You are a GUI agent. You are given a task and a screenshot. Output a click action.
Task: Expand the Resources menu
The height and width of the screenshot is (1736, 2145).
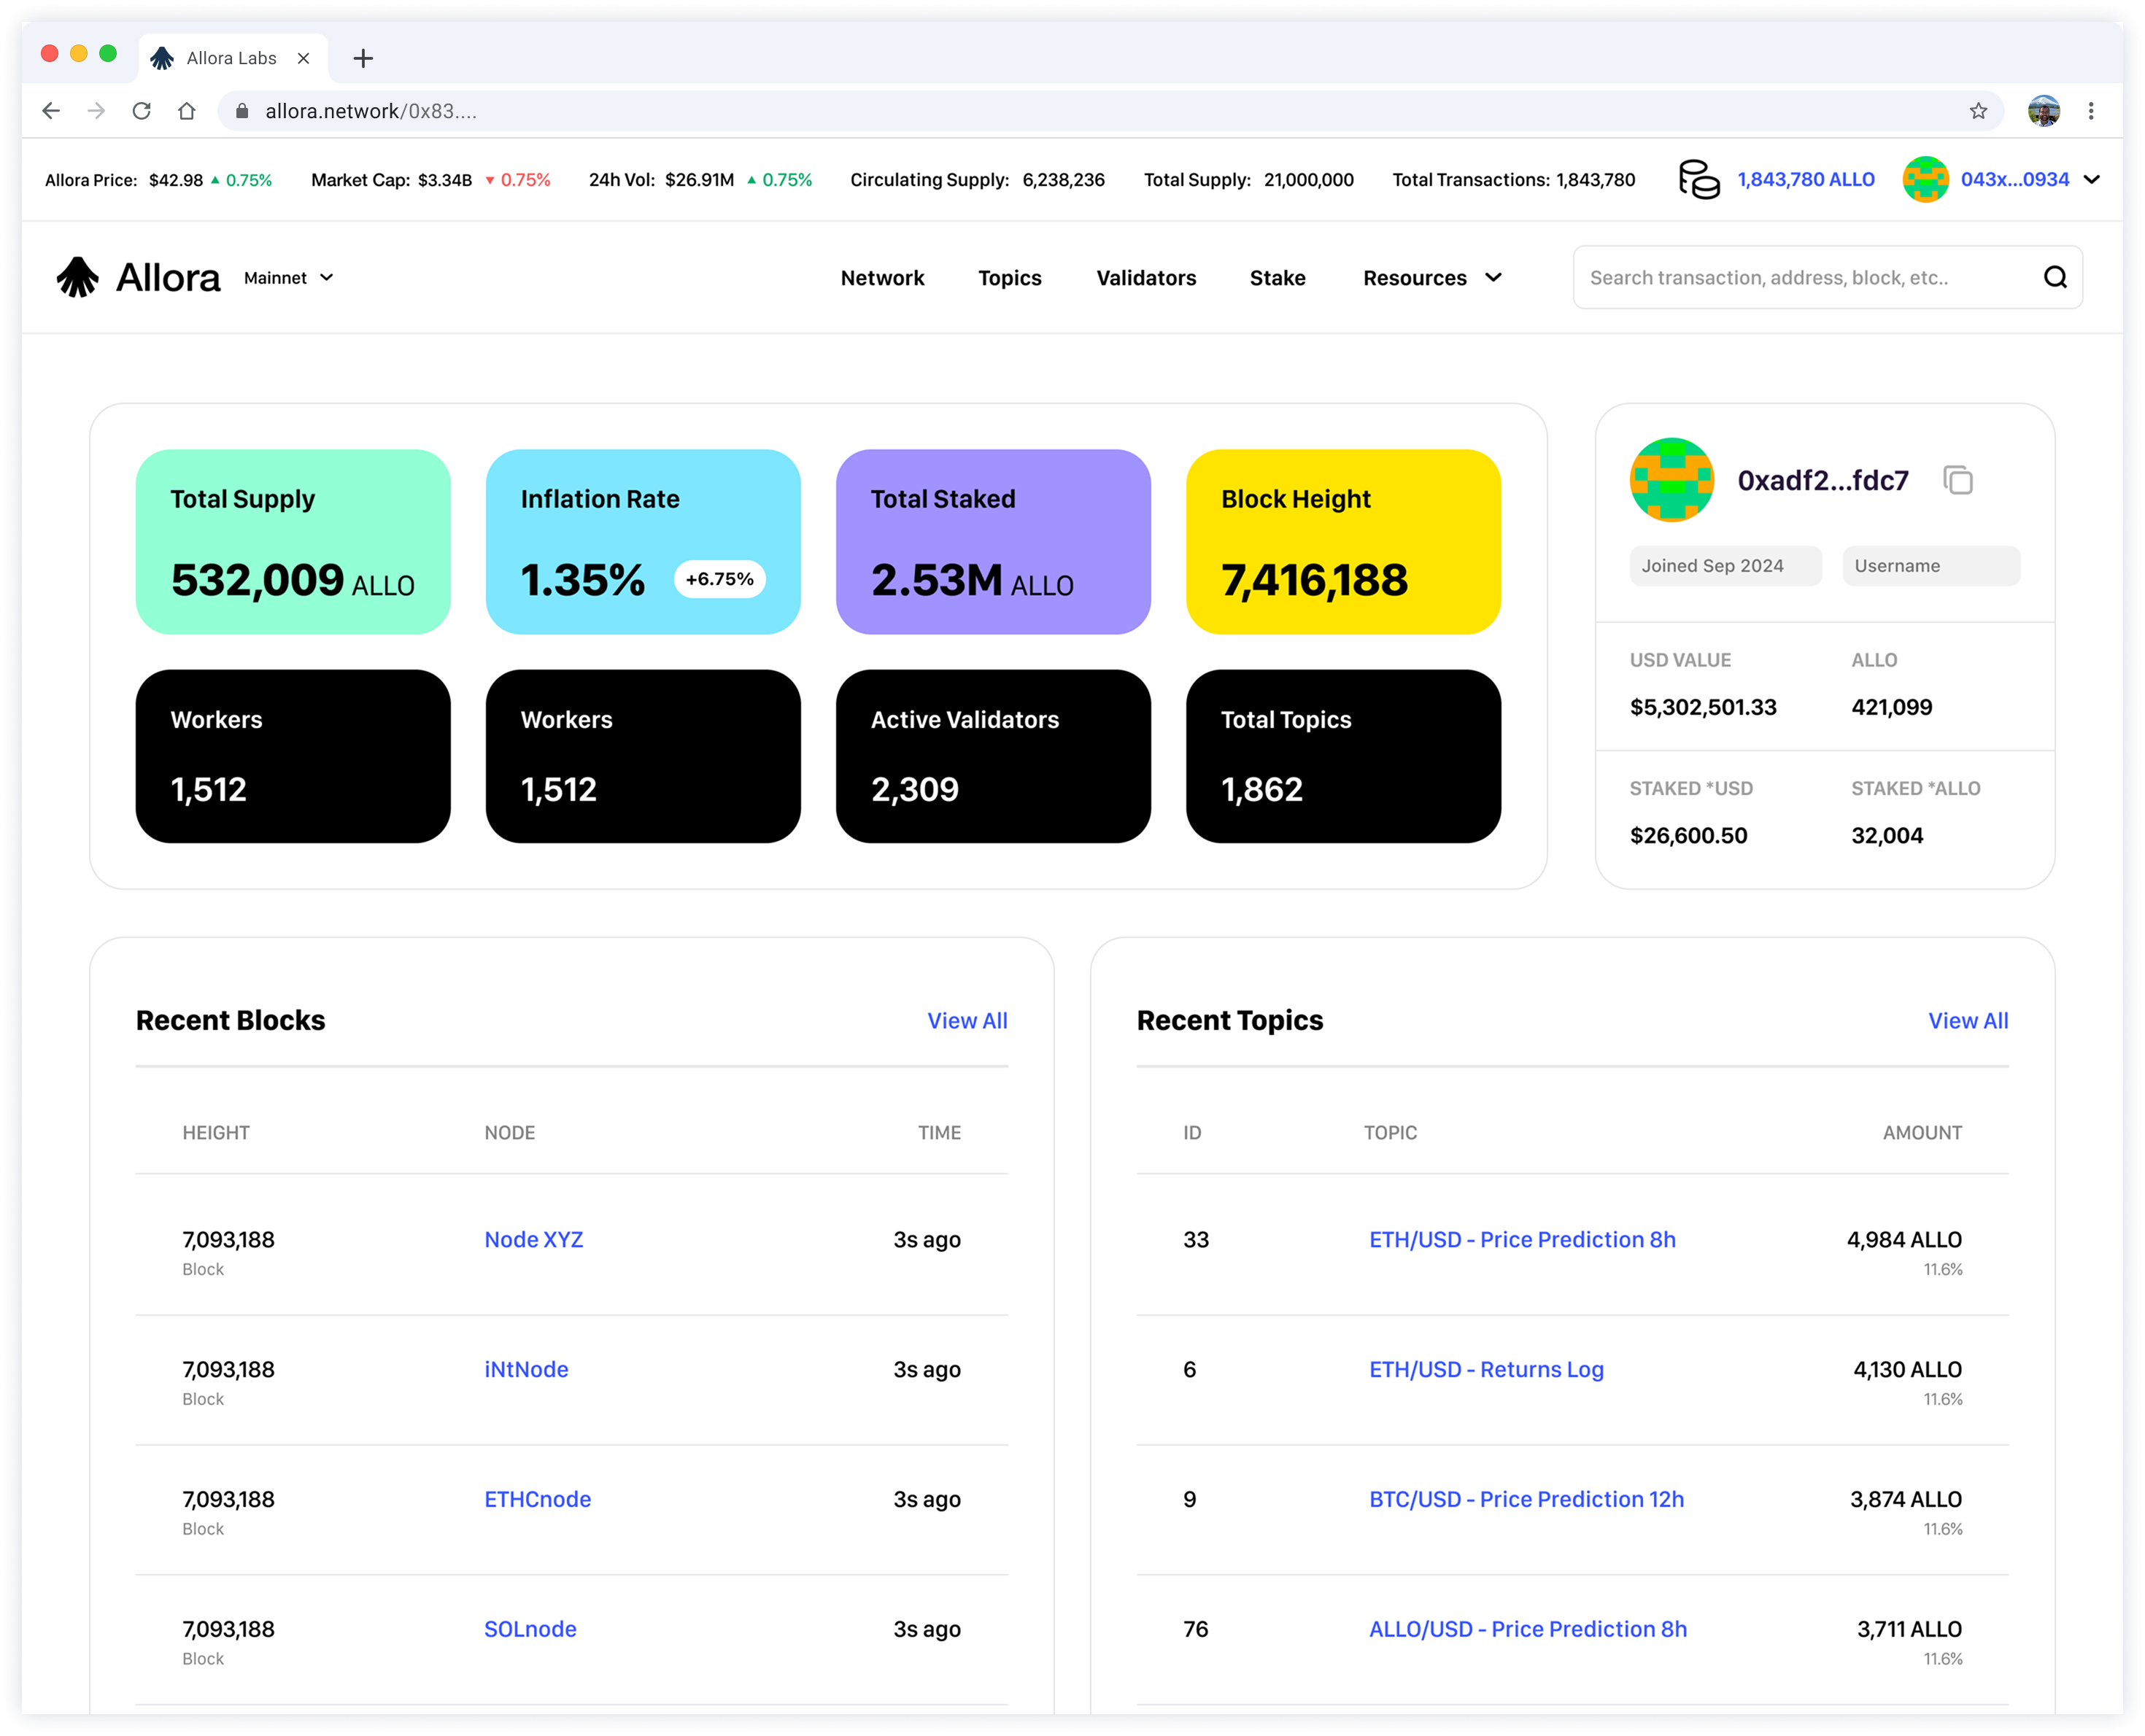tap(1431, 278)
